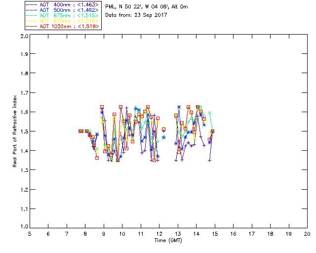Viewport: 316px width, 253px height.
Task: Click the 'Real Part of Refractive index' label
Action: point(15,131)
